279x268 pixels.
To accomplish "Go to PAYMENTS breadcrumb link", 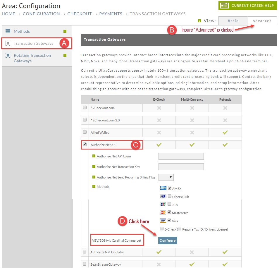I will coord(111,14).
